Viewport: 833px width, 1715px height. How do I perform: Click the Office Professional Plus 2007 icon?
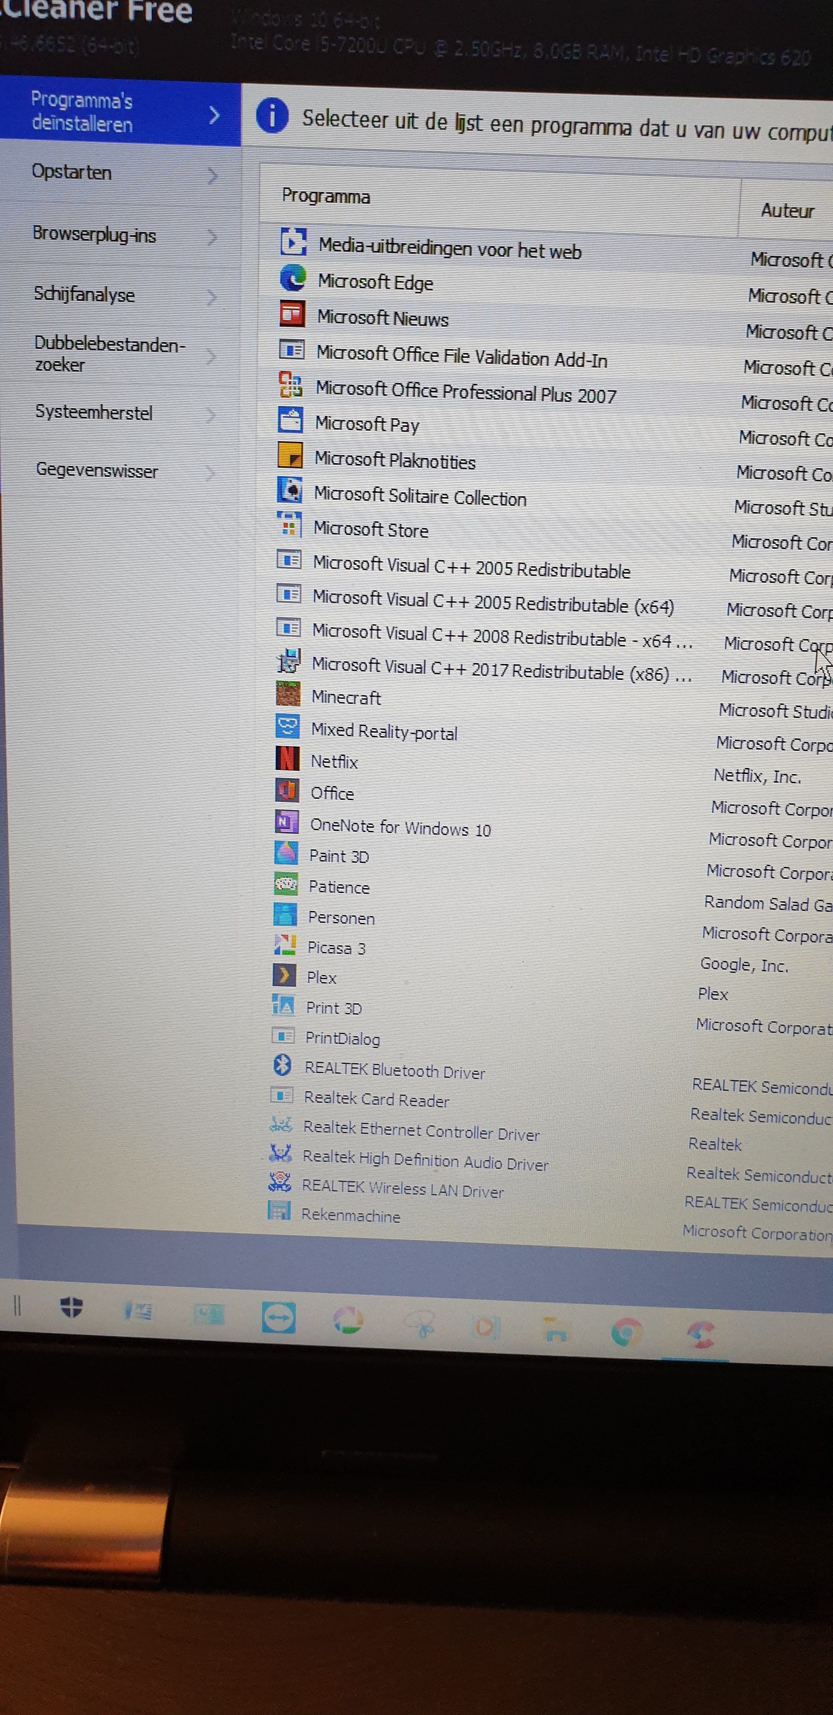coord(291,385)
